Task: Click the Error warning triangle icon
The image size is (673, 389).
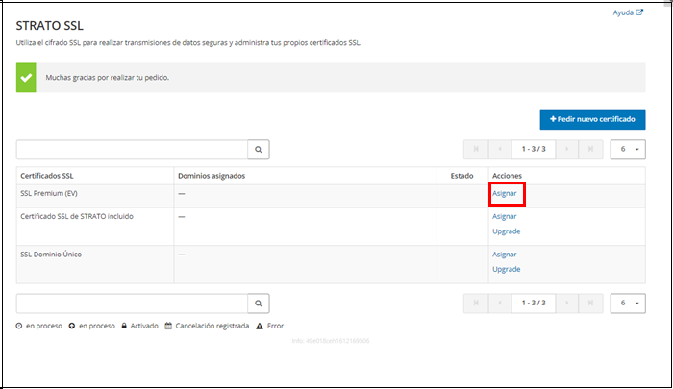Action: point(260,327)
